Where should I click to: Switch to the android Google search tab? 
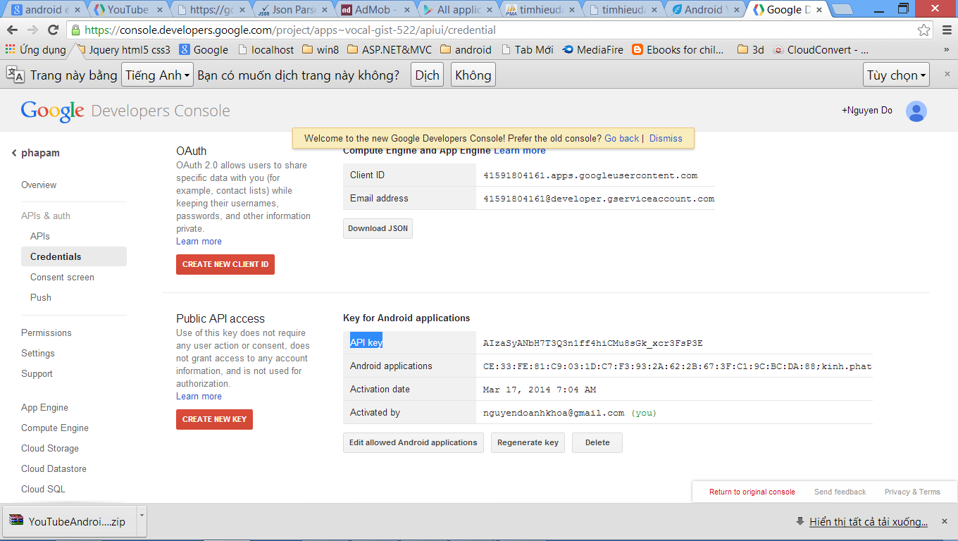[x=45, y=10]
